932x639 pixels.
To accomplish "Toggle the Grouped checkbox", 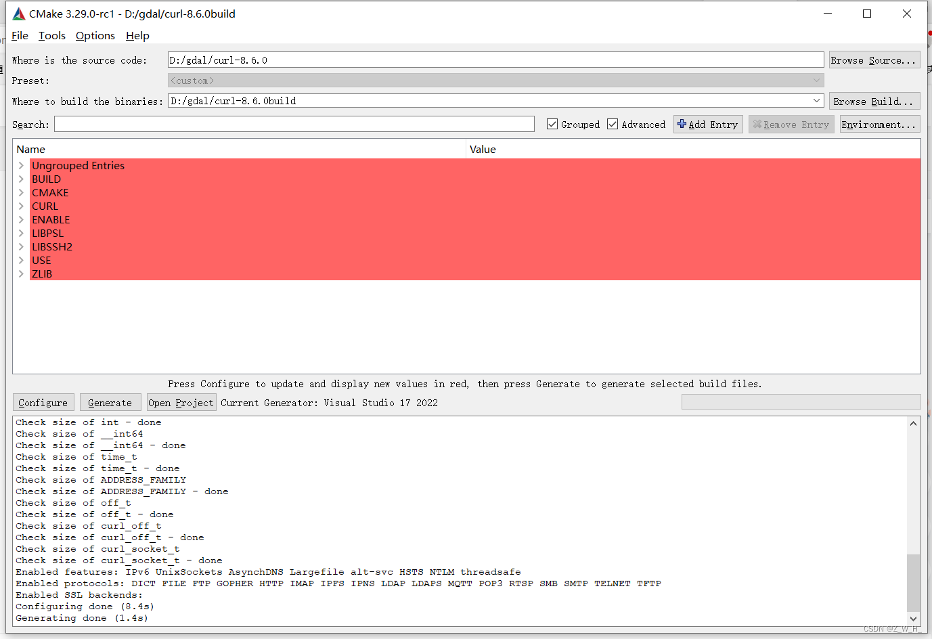I will [x=552, y=124].
